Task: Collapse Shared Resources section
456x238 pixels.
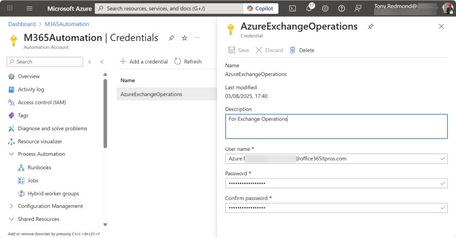Action: click(11, 219)
